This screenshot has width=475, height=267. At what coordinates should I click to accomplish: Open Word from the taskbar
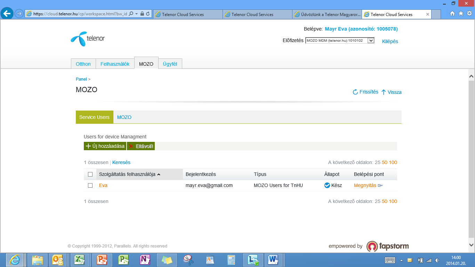273,260
